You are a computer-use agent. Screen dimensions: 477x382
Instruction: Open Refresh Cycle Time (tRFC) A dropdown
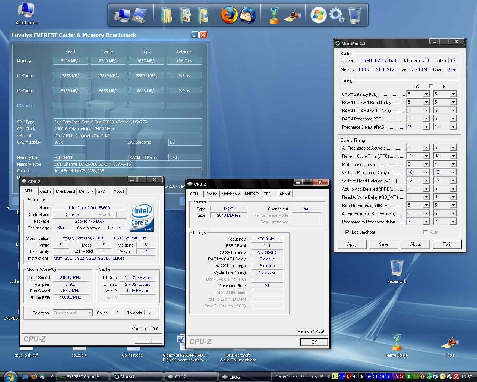pos(426,156)
